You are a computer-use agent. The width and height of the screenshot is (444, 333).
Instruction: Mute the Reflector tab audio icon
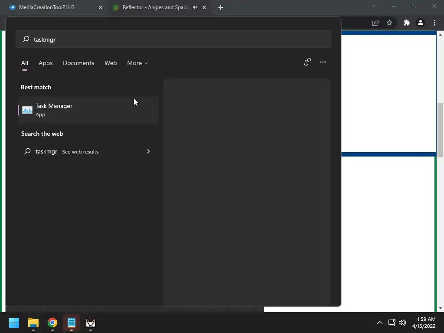tap(195, 7)
